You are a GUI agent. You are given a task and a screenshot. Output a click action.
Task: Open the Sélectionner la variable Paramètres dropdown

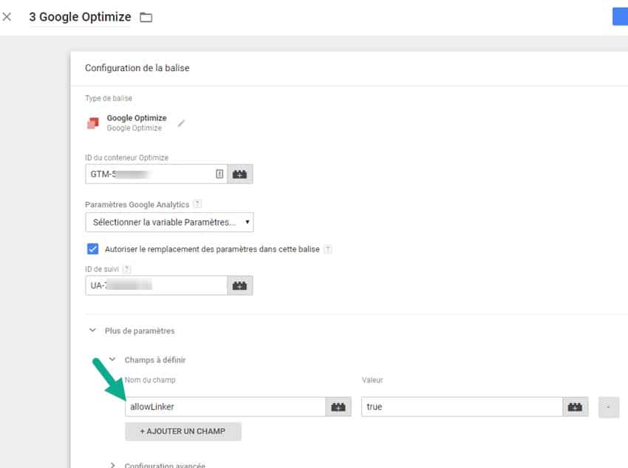pos(169,222)
